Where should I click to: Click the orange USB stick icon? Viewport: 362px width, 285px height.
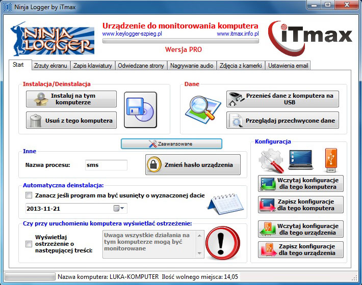pyautogui.click(x=331, y=160)
